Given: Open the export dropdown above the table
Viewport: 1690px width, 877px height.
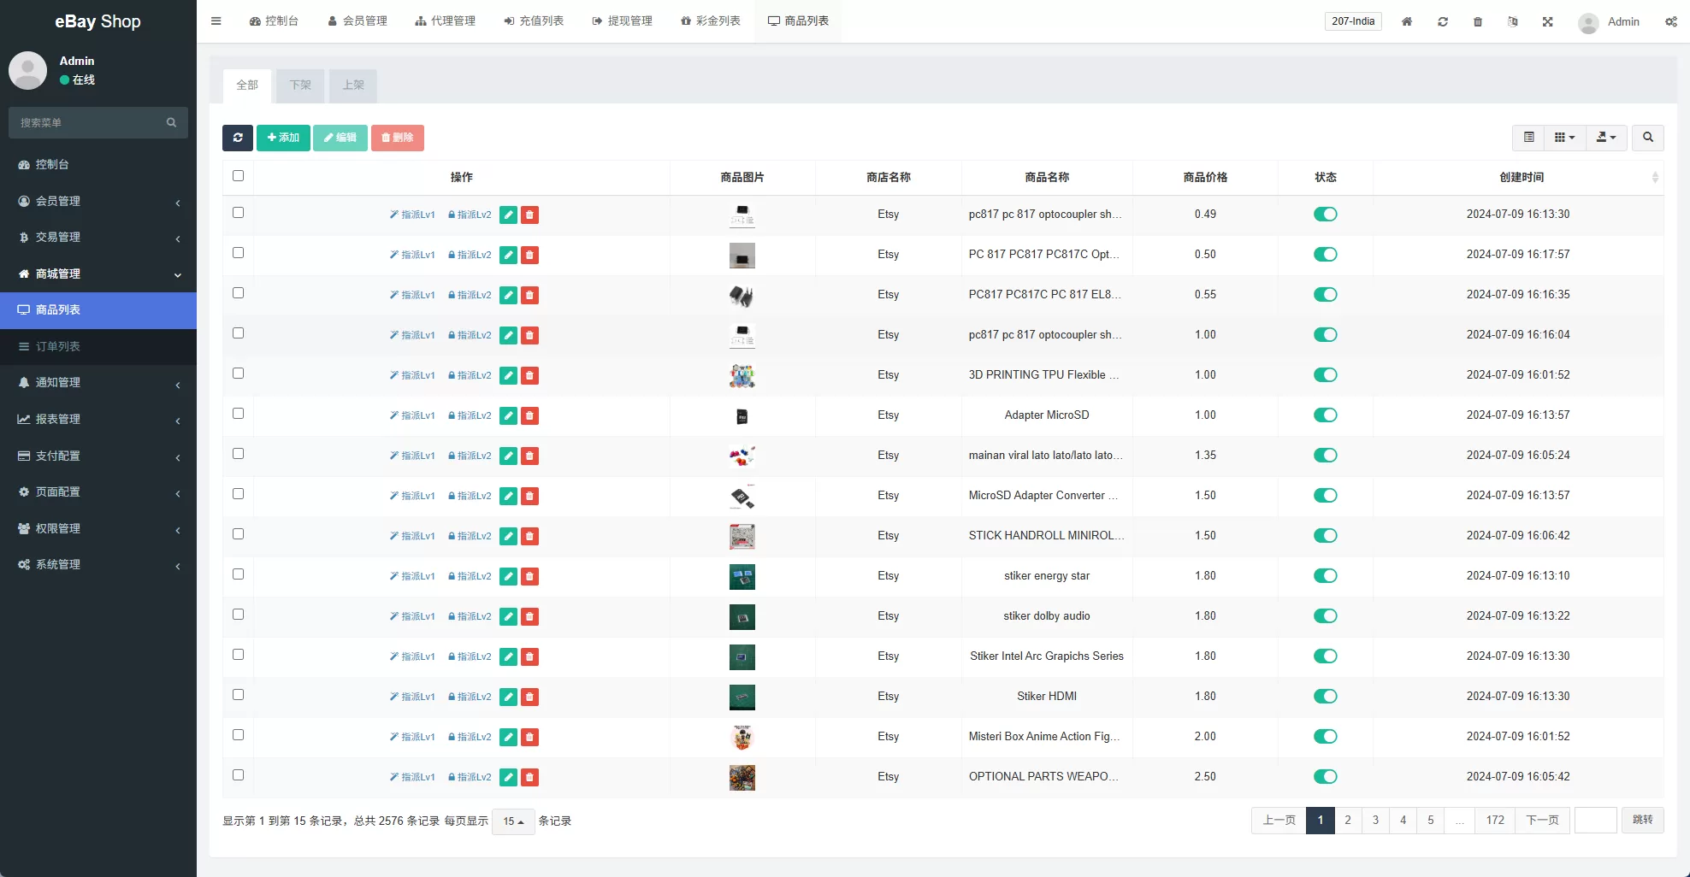Looking at the screenshot, I should coord(1606,138).
